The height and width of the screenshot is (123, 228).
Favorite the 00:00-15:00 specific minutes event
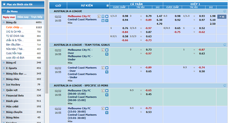pyautogui.click(x=107, y=91)
